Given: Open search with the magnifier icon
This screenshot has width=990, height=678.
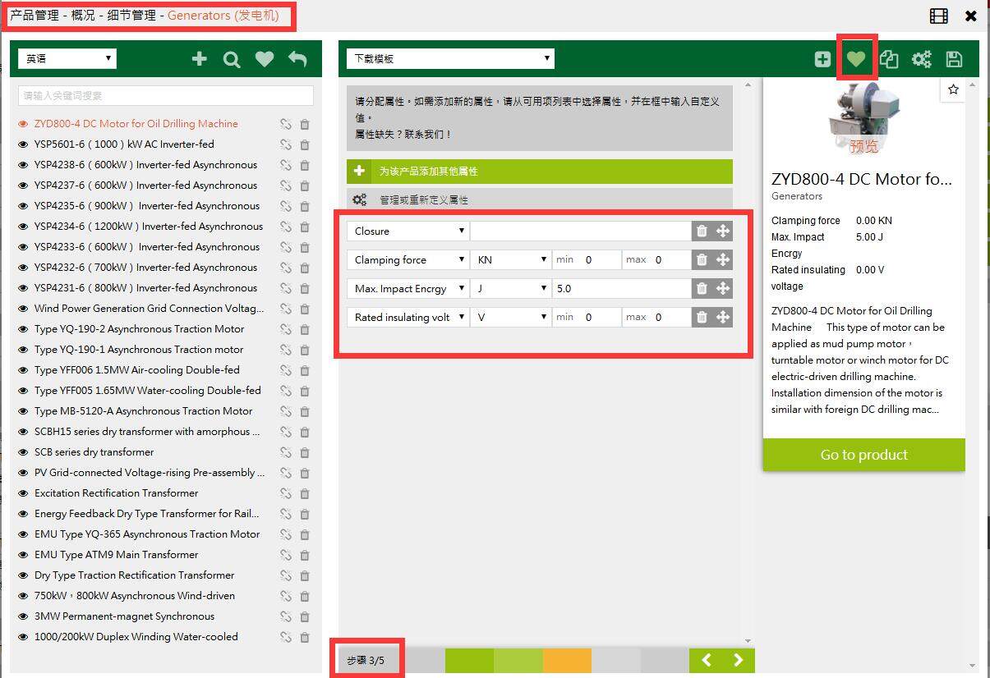Looking at the screenshot, I should [232, 59].
